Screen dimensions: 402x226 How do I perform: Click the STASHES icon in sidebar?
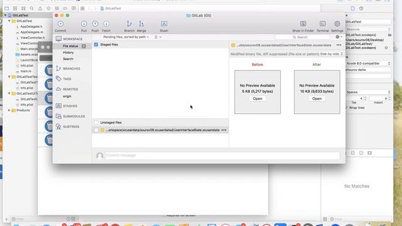[x=58, y=106]
